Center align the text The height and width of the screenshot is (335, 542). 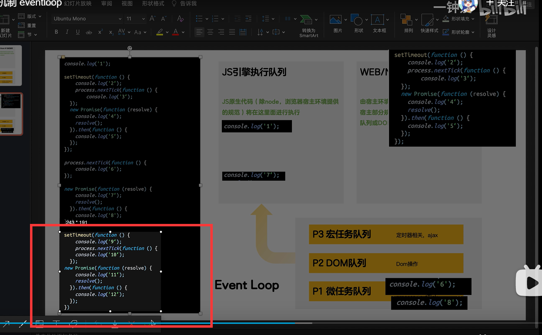pos(210,32)
